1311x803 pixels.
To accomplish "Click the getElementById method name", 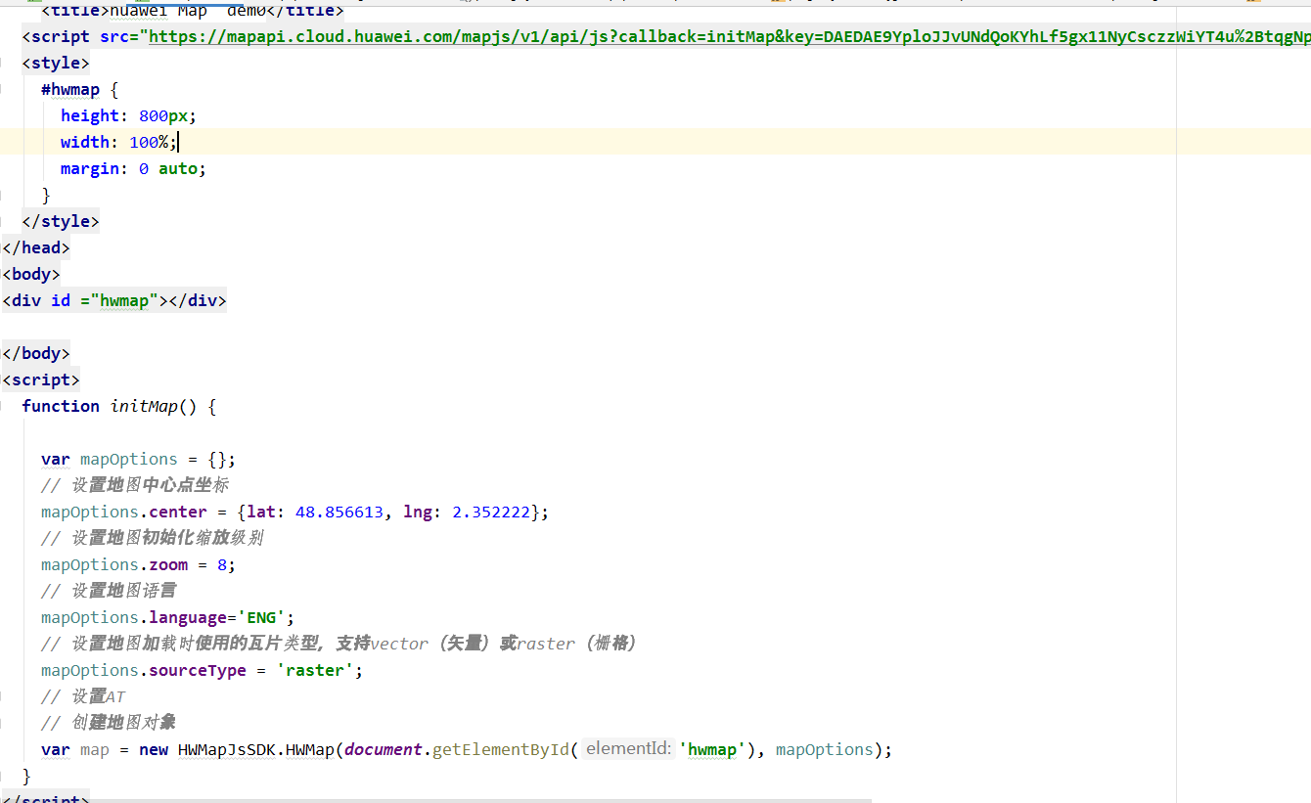I will pyautogui.click(x=501, y=749).
